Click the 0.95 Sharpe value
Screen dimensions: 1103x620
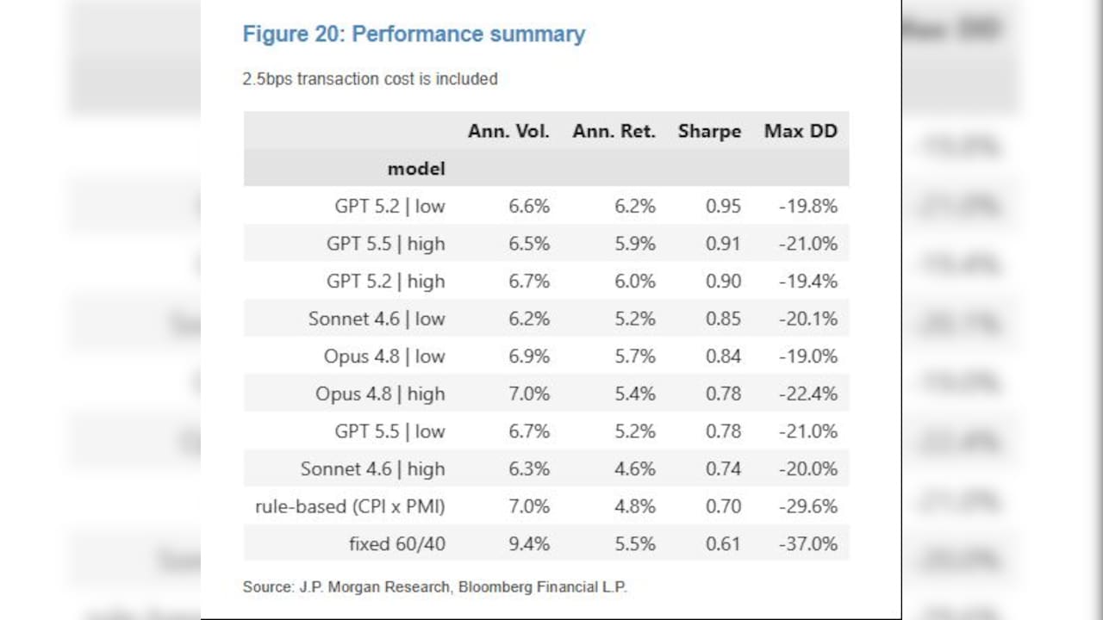pyautogui.click(x=723, y=206)
